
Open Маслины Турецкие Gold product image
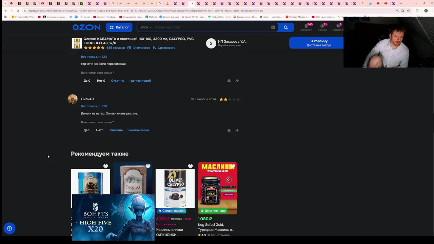click(x=217, y=188)
